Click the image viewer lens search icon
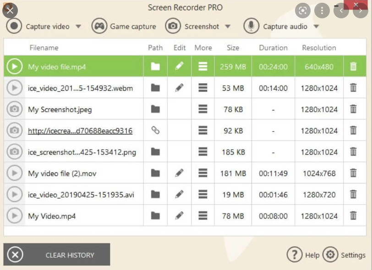Viewport: 372px width, 270px height. click(303, 11)
